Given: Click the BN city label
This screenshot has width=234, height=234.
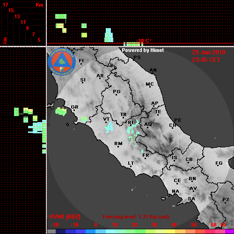Looking at the screenshot, I should tap(192, 178).
